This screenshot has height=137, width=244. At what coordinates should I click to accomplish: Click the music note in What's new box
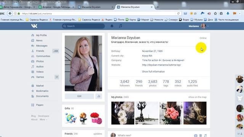point(205,135)
